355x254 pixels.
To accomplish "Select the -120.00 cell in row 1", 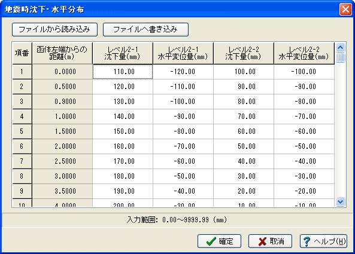I will pyautogui.click(x=183, y=72).
